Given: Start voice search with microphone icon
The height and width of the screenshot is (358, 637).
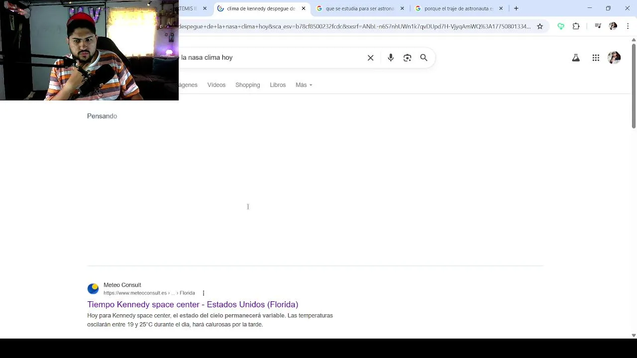Looking at the screenshot, I should coord(391,58).
